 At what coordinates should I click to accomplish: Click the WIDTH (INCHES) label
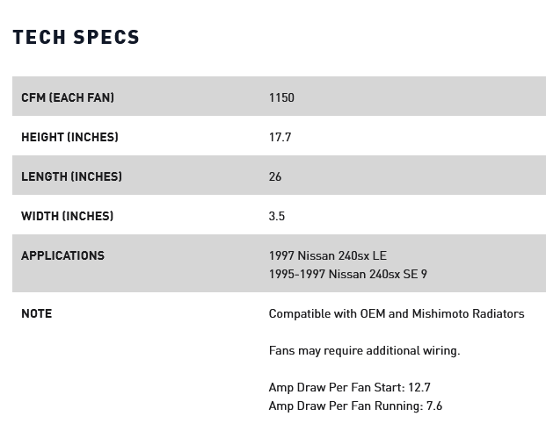67,216
